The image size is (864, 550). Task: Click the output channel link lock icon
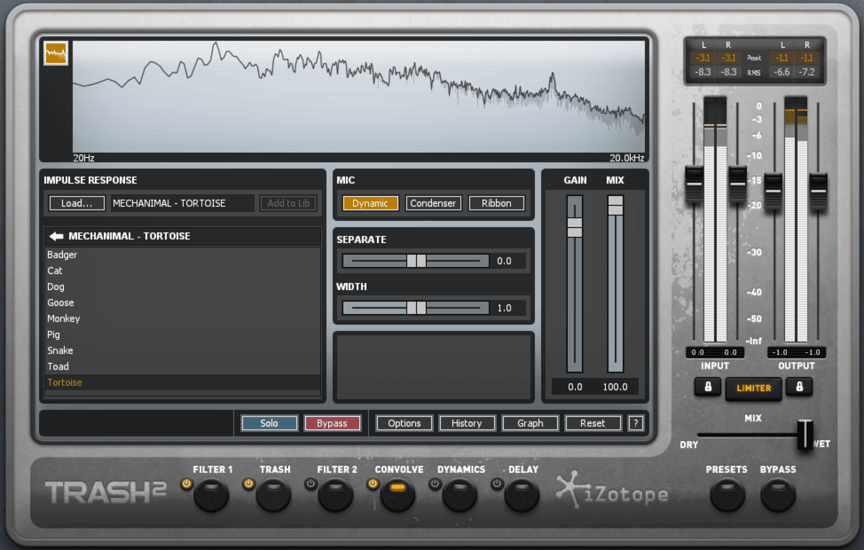click(799, 387)
